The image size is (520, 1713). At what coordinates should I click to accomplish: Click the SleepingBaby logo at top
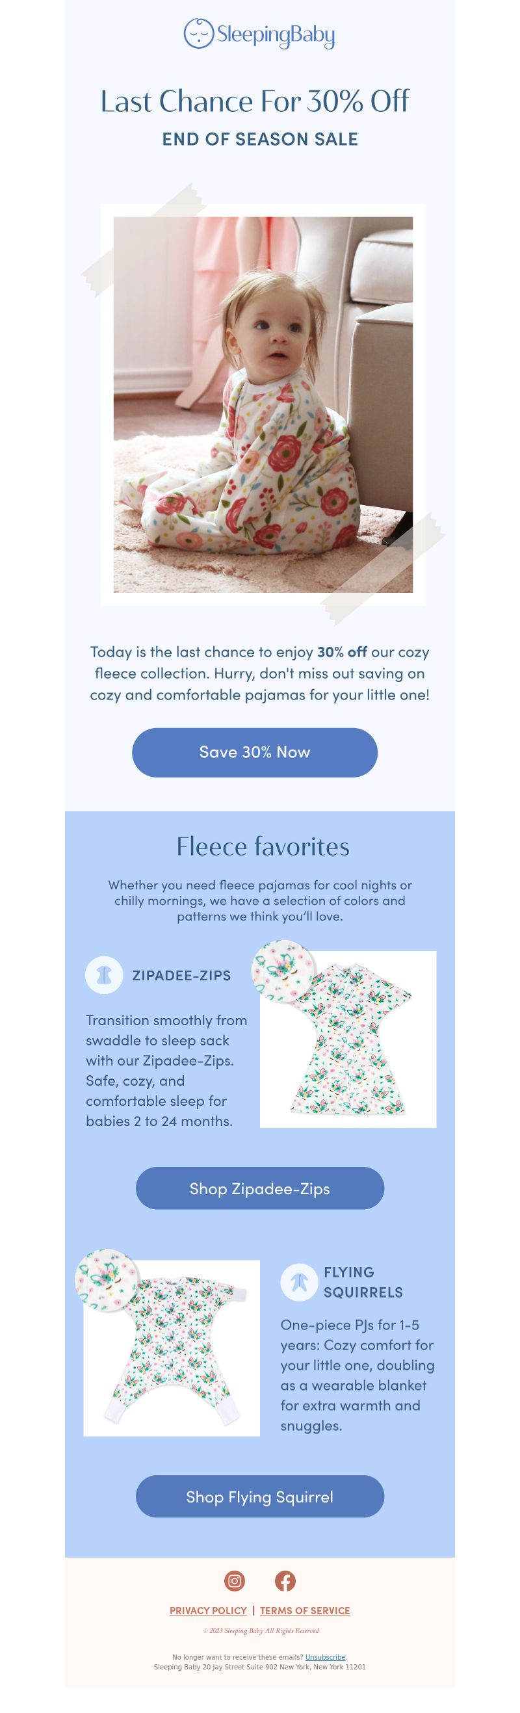(x=259, y=34)
